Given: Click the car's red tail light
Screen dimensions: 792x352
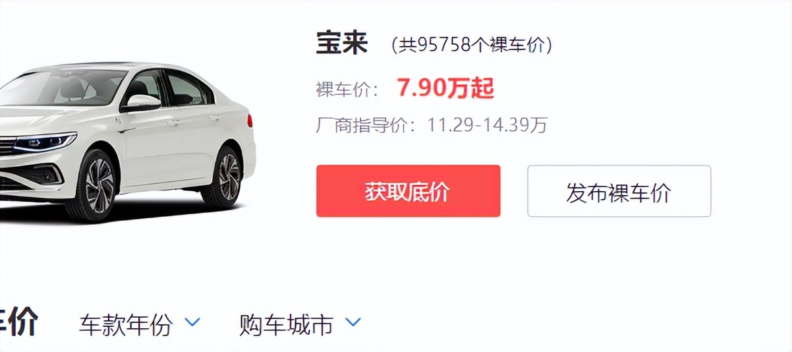Looking at the screenshot, I should 250,121.
